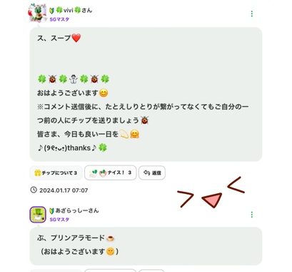Click SGマスタ badge under vivi
The width and height of the screenshot is (292, 272).
click(59, 19)
